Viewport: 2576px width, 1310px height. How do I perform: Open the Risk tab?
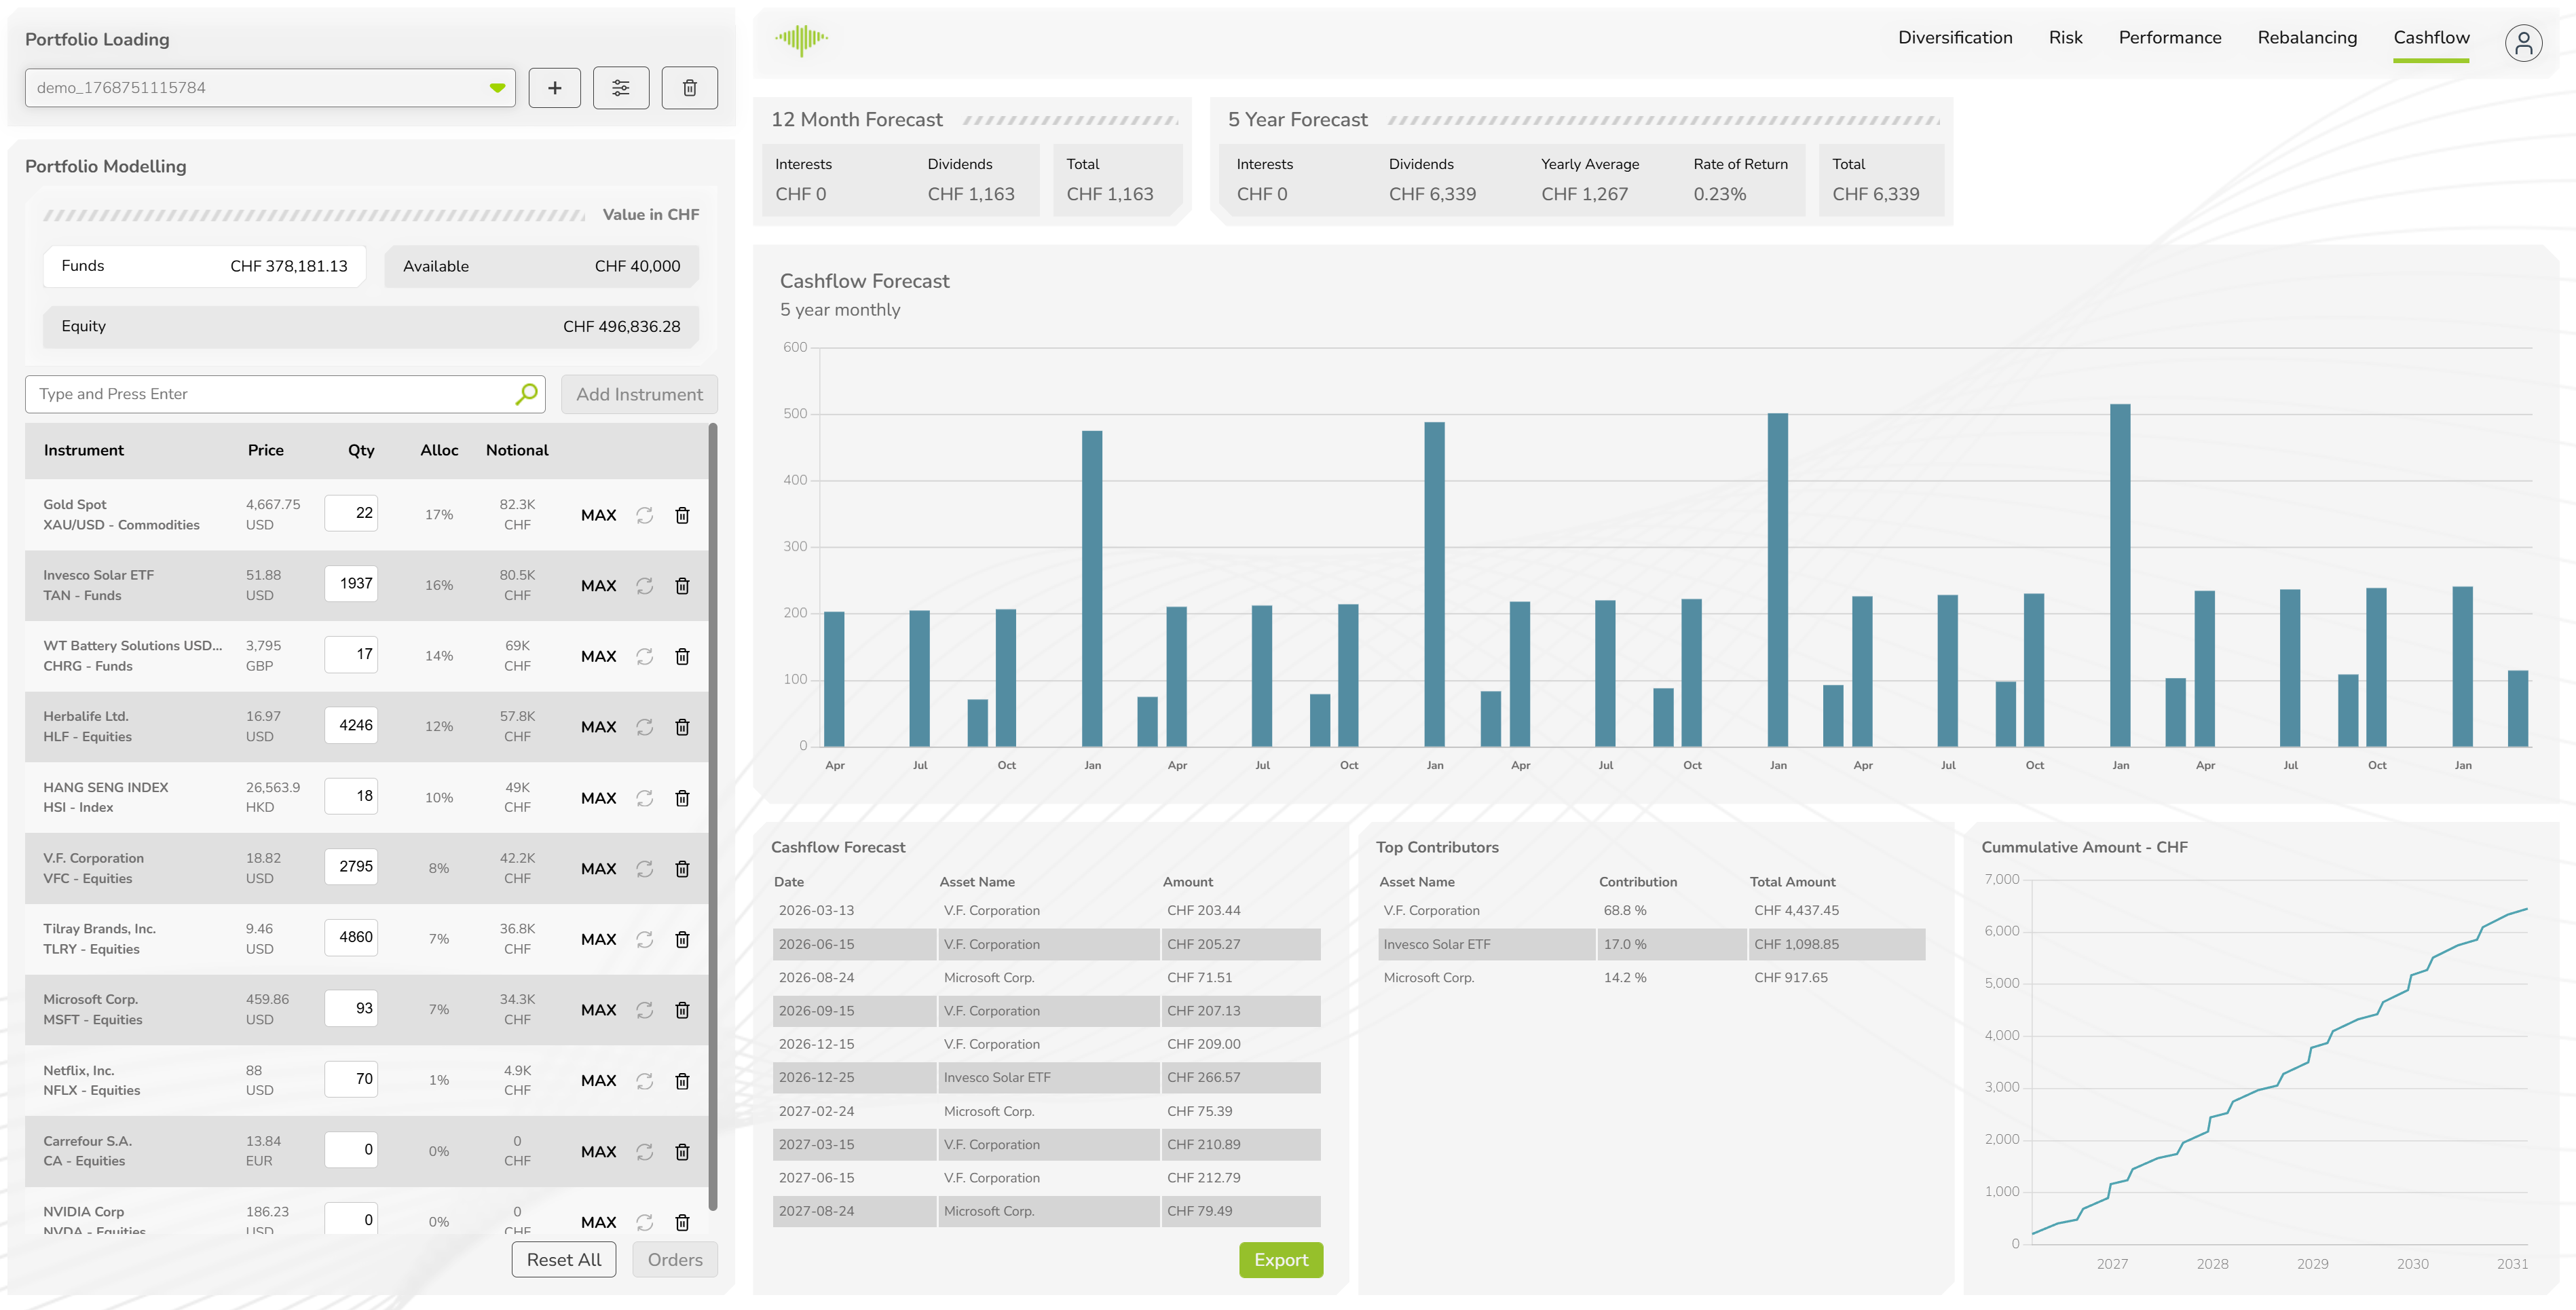[x=2065, y=37]
